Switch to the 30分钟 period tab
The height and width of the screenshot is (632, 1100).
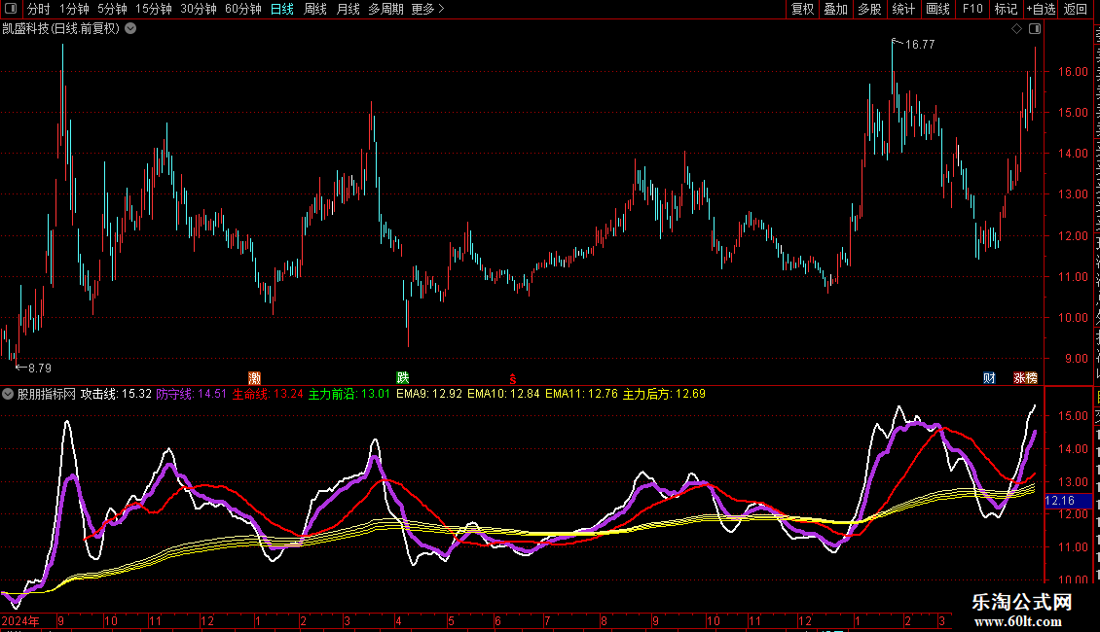[199, 9]
